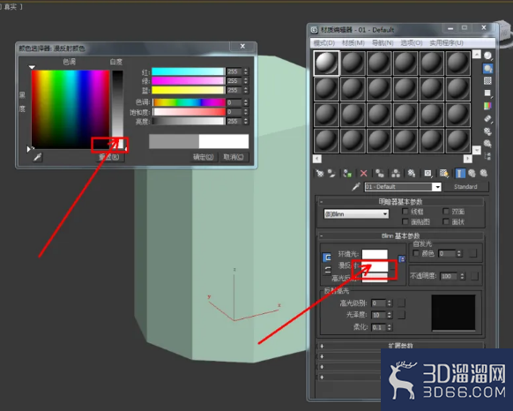Viewport: 513px width, 411px height.
Task: Toggle the checkered Background icon
Action: tap(487, 81)
